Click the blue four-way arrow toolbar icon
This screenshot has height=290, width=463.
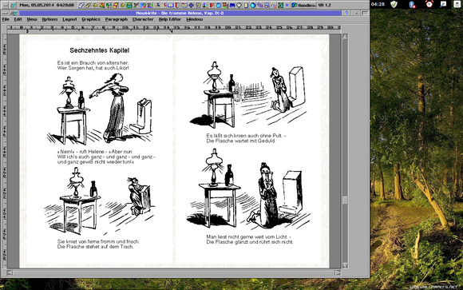tap(191, 5)
